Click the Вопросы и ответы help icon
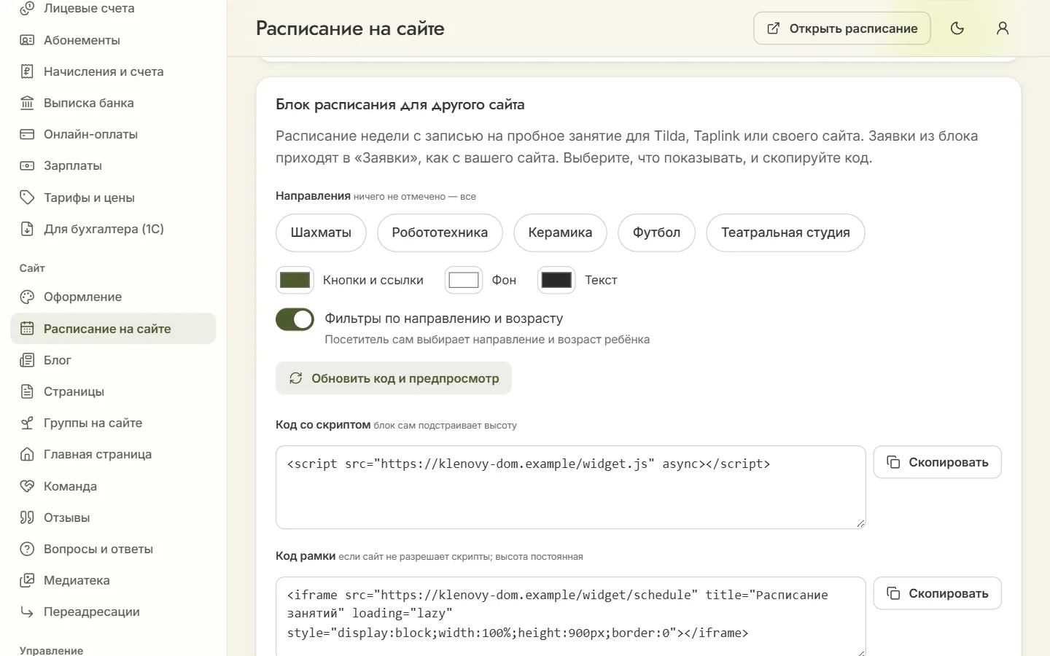 point(27,549)
